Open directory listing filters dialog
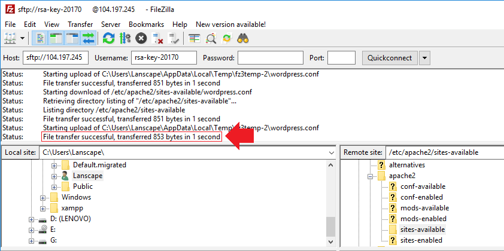This screenshot has width=504, height=251. coord(194,39)
